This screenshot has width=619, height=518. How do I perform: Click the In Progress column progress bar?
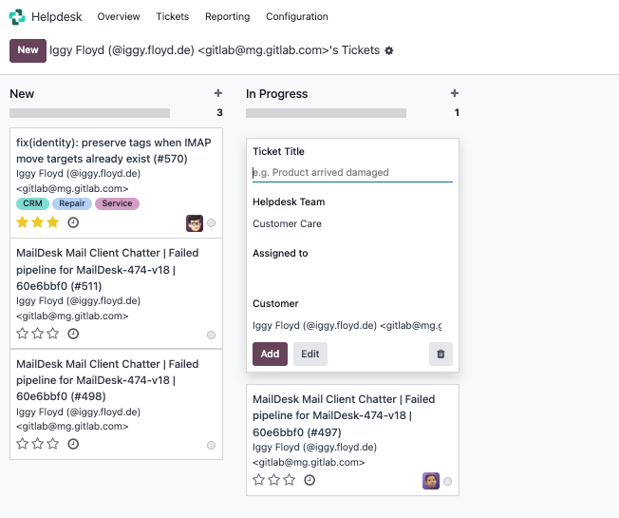pos(326,113)
